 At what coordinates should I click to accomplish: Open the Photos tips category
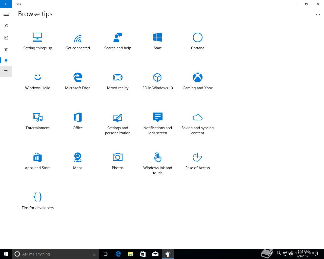coord(117,161)
